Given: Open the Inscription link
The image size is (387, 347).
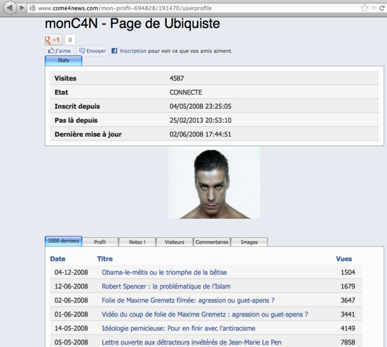Looking at the screenshot, I should [133, 51].
